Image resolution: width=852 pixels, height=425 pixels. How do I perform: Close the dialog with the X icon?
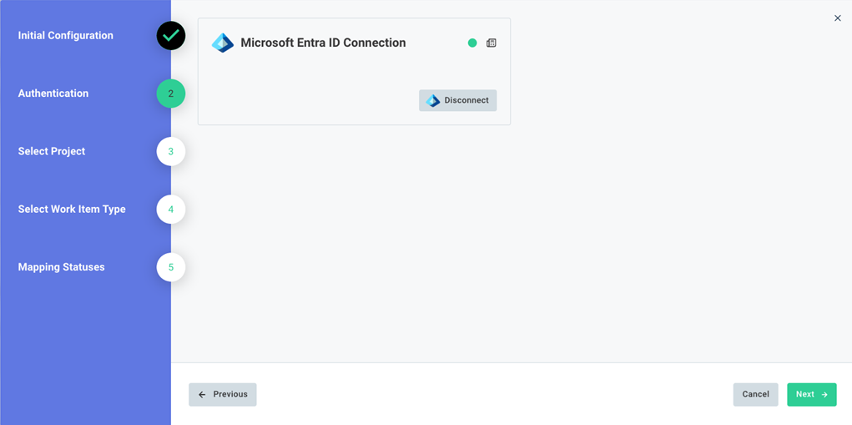837,18
